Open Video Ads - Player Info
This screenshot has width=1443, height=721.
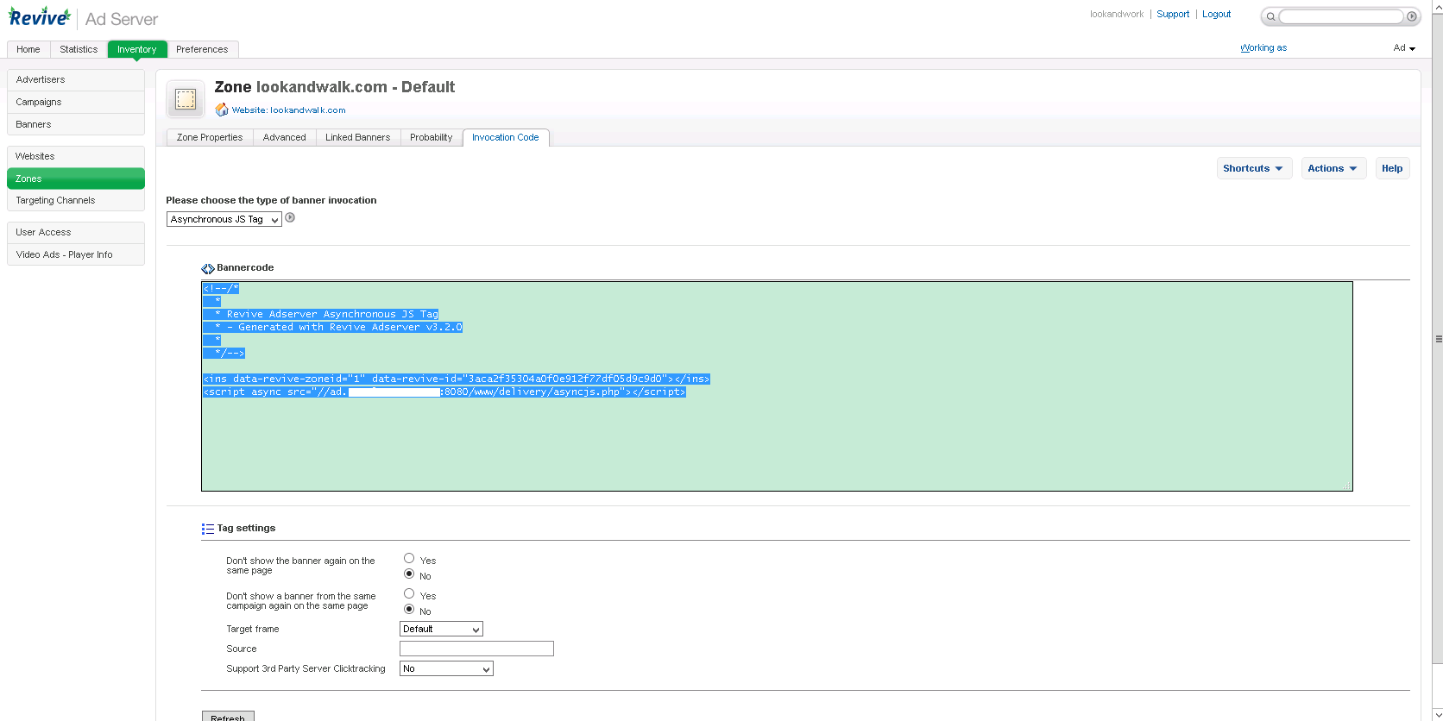(76, 254)
